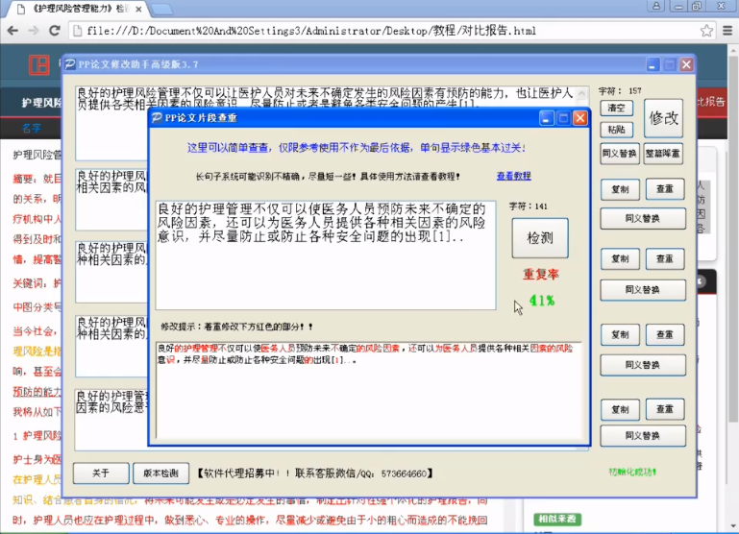Click the 清空 button
The width and height of the screenshot is (739, 534).
(616, 109)
